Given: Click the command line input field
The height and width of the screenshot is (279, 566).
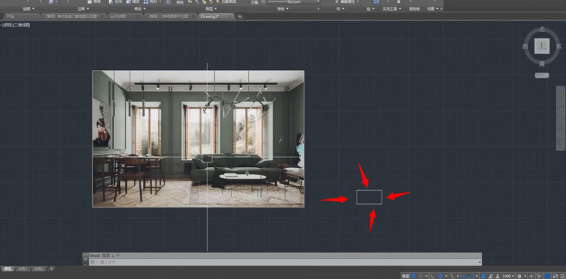Looking at the screenshot, I should [x=285, y=262].
